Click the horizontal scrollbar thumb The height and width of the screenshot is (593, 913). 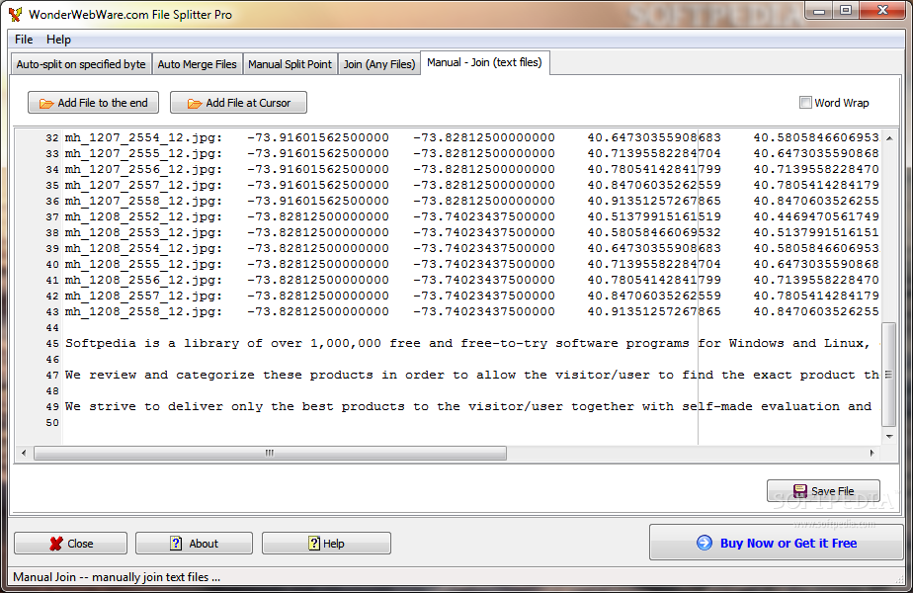[270, 453]
